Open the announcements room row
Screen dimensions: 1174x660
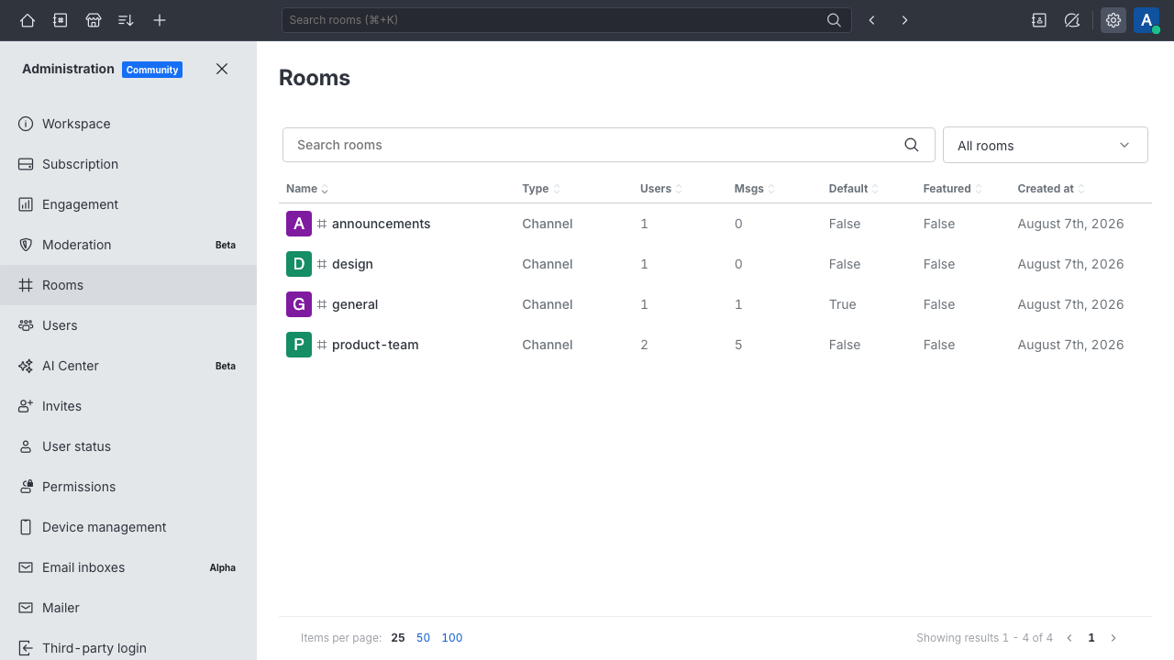(x=715, y=224)
